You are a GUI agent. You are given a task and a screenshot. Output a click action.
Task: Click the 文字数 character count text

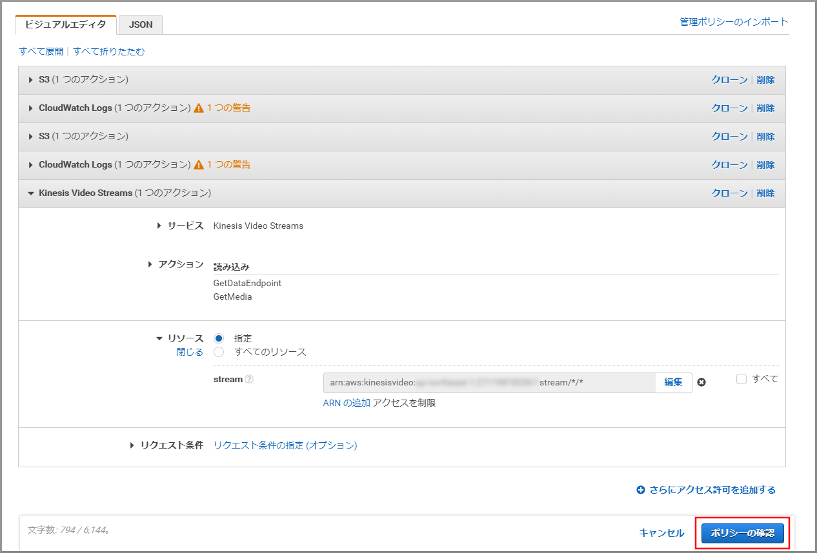click(68, 530)
